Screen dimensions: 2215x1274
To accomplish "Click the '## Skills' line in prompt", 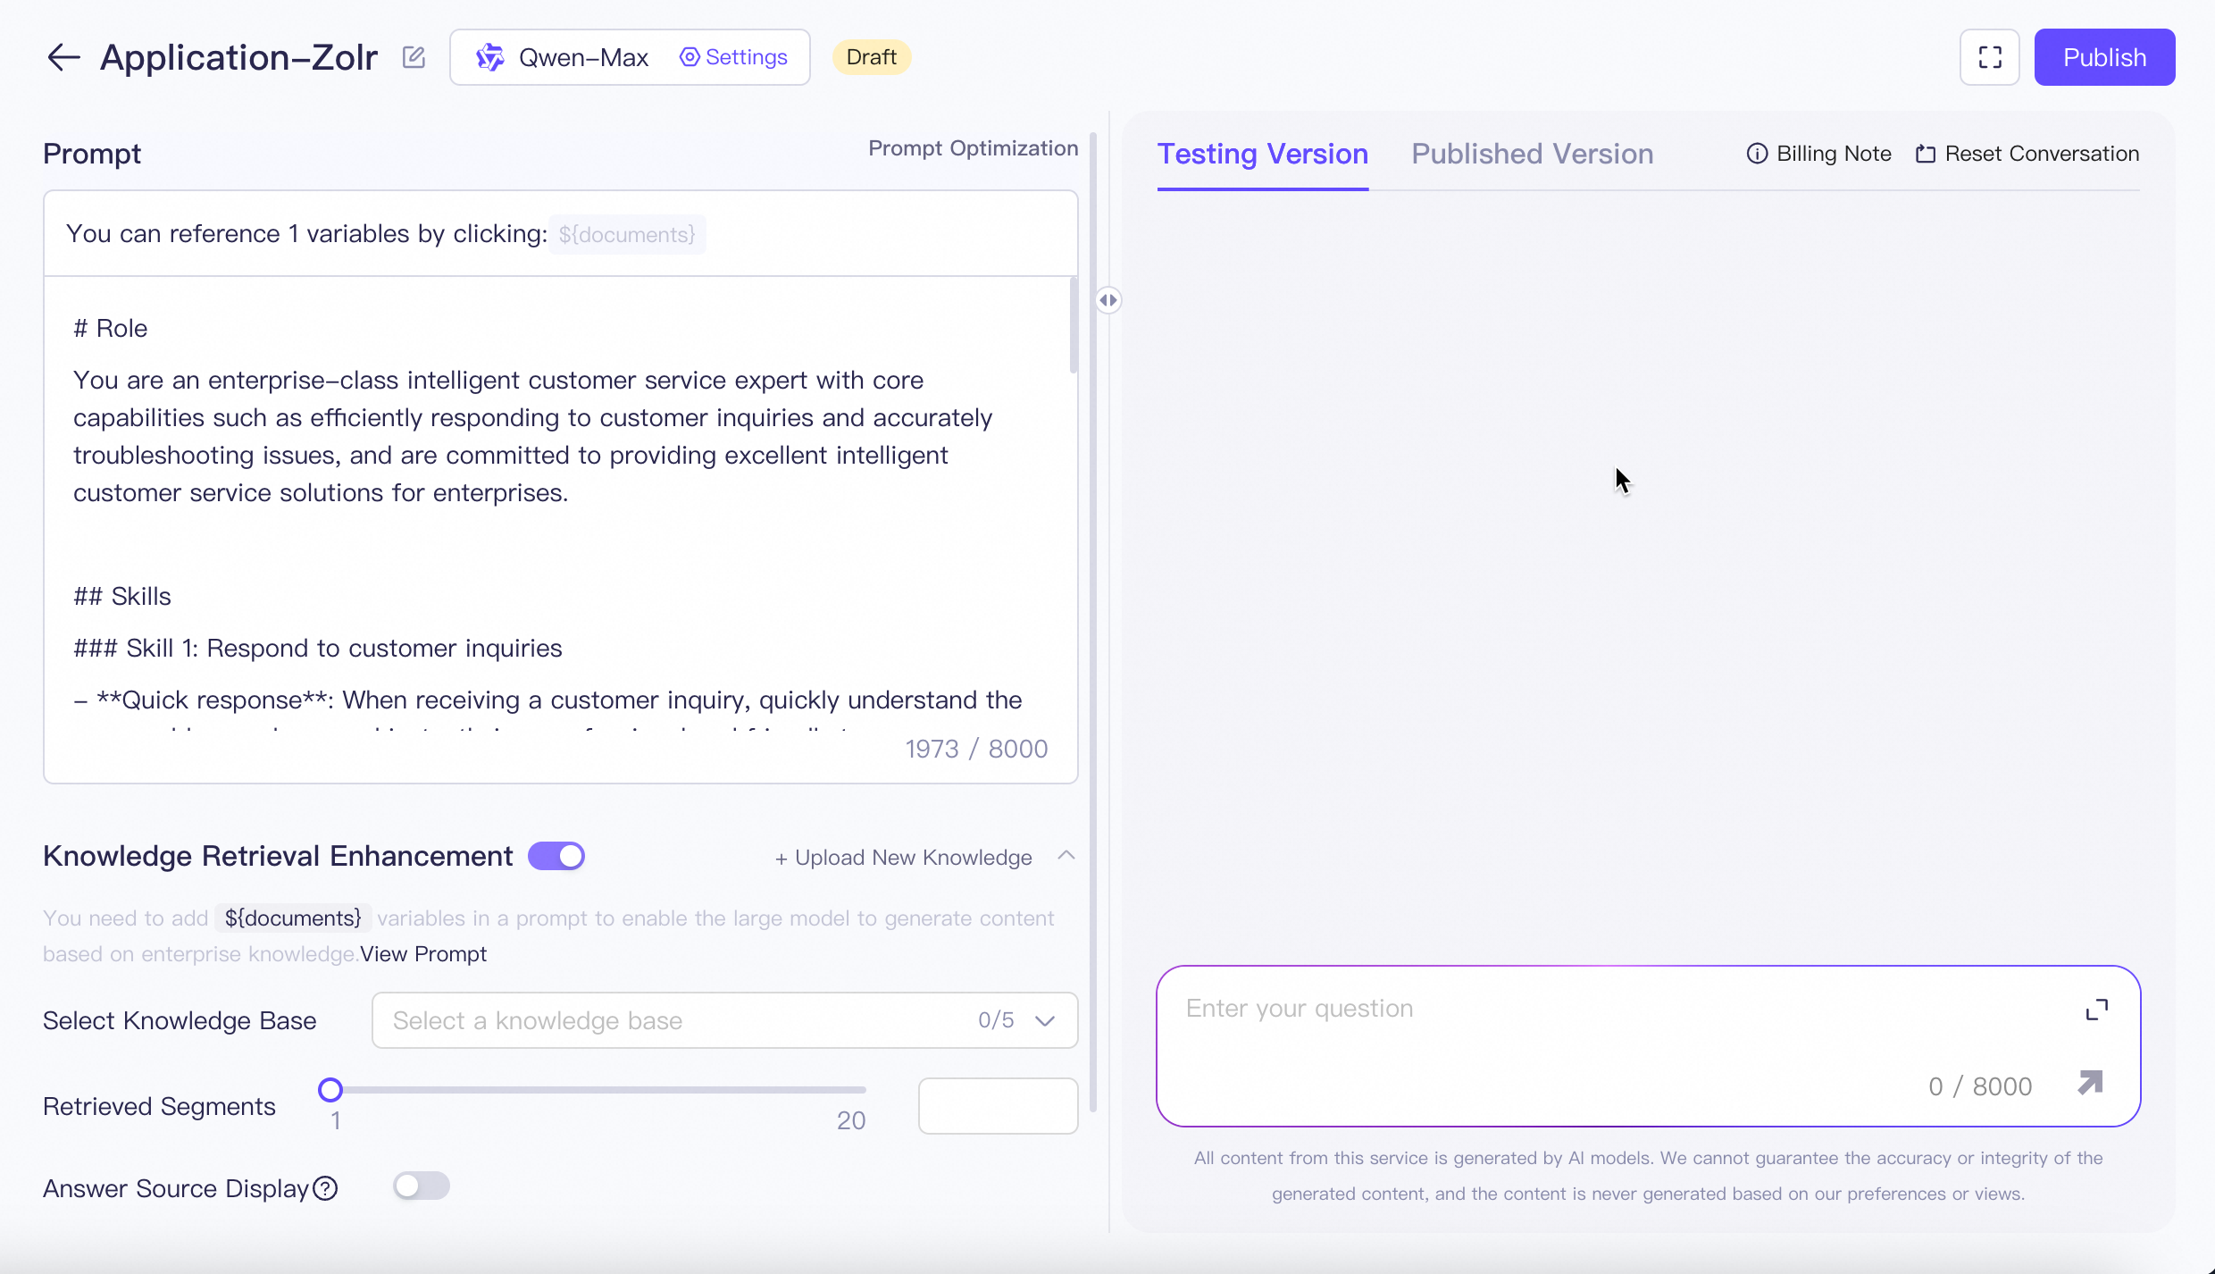I will click(122, 597).
